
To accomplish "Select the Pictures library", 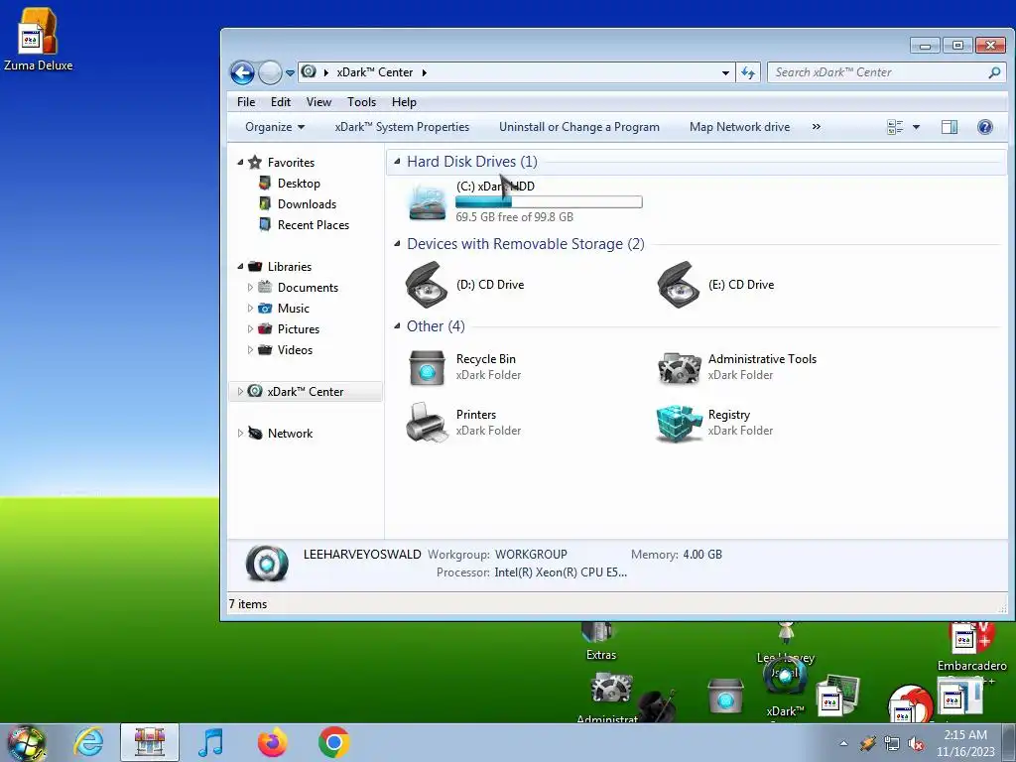I will [x=298, y=329].
